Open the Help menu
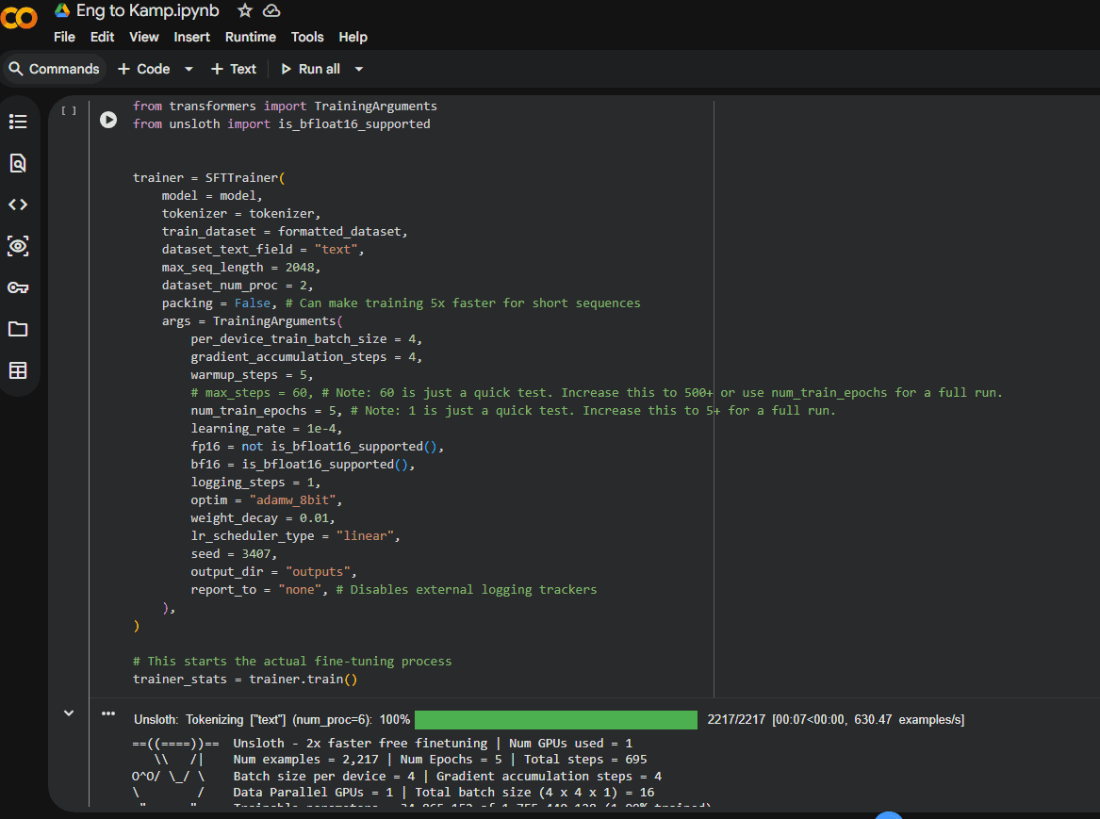The width and height of the screenshot is (1100, 819). pyautogui.click(x=353, y=37)
